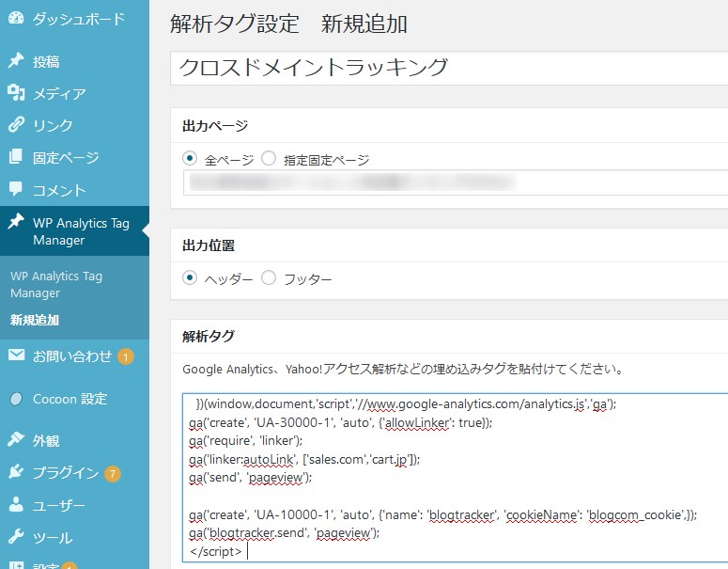Click the envelope icon beside お問い合わせ
This screenshot has width=728, height=569.
click(x=16, y=356)
